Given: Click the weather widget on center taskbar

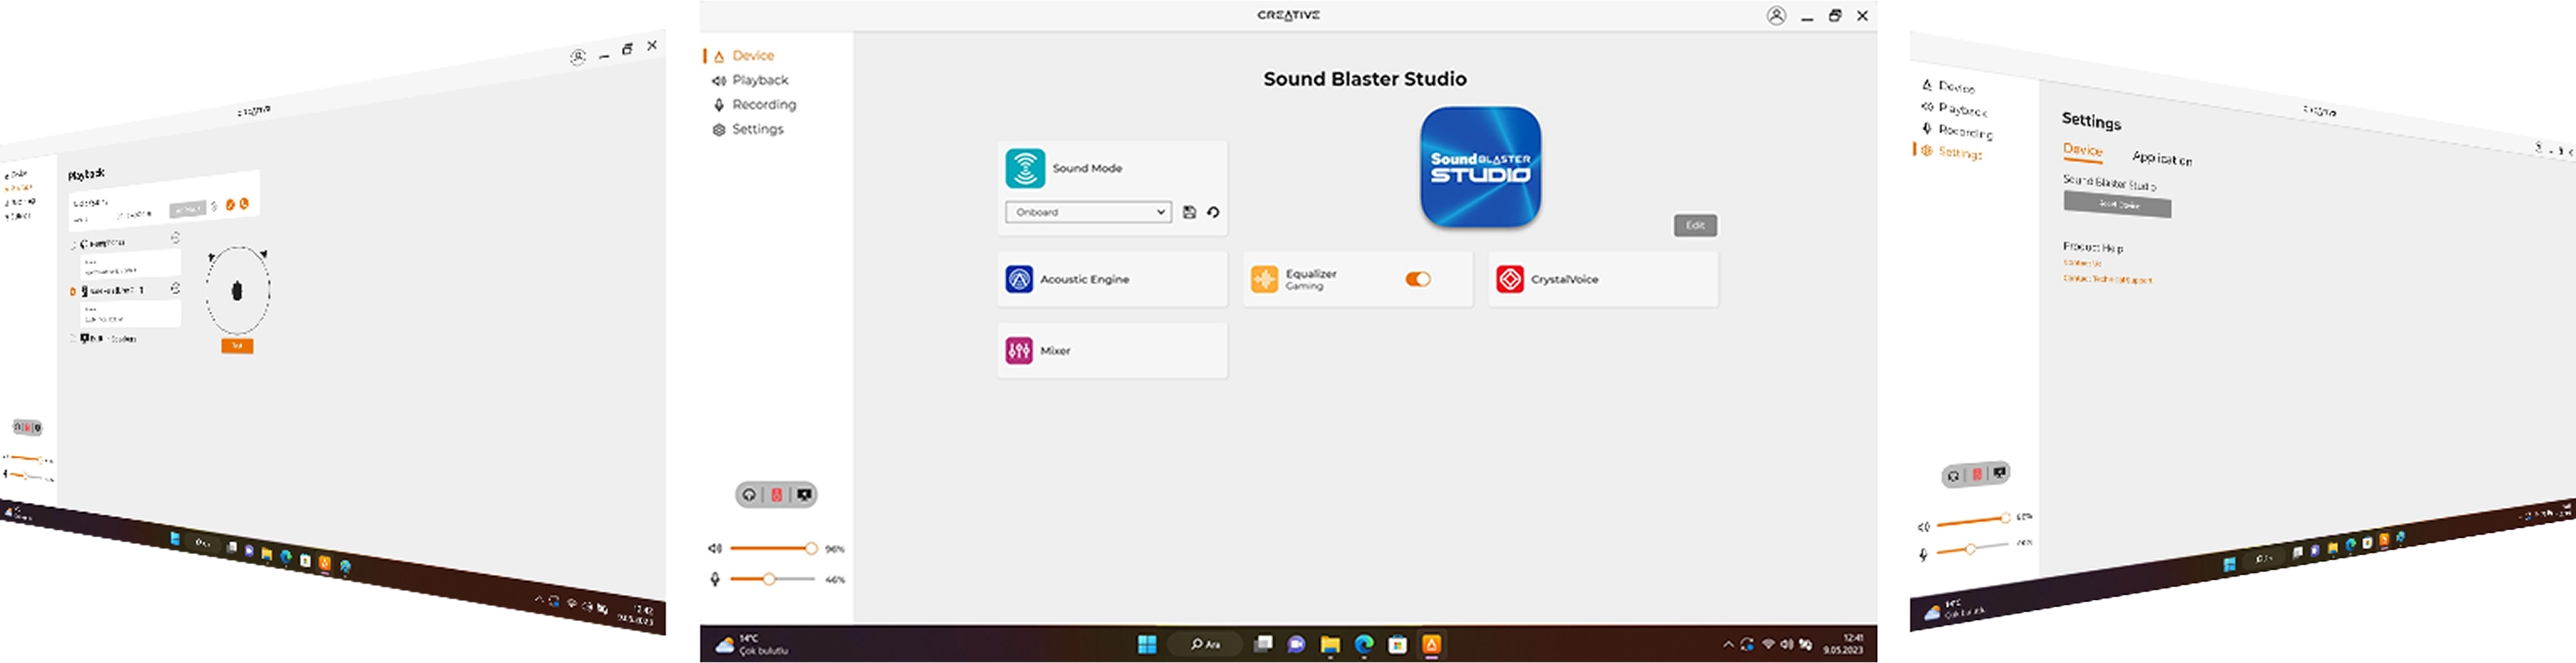Looking at the screenshot, I should click(x=752, y=644).
